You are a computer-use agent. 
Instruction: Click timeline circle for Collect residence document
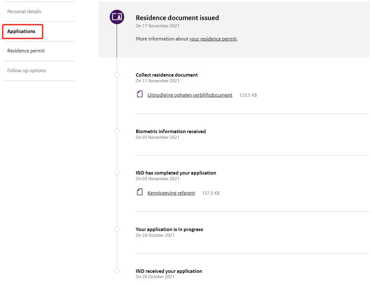[x=117, y=75]
